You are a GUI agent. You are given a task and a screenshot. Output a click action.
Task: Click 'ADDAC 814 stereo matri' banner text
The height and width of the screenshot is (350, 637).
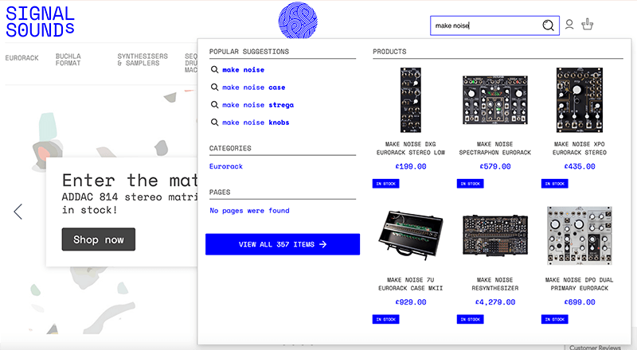coord(130,197)
